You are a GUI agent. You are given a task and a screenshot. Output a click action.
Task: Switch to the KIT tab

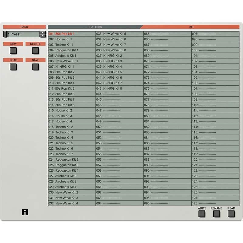191,27
